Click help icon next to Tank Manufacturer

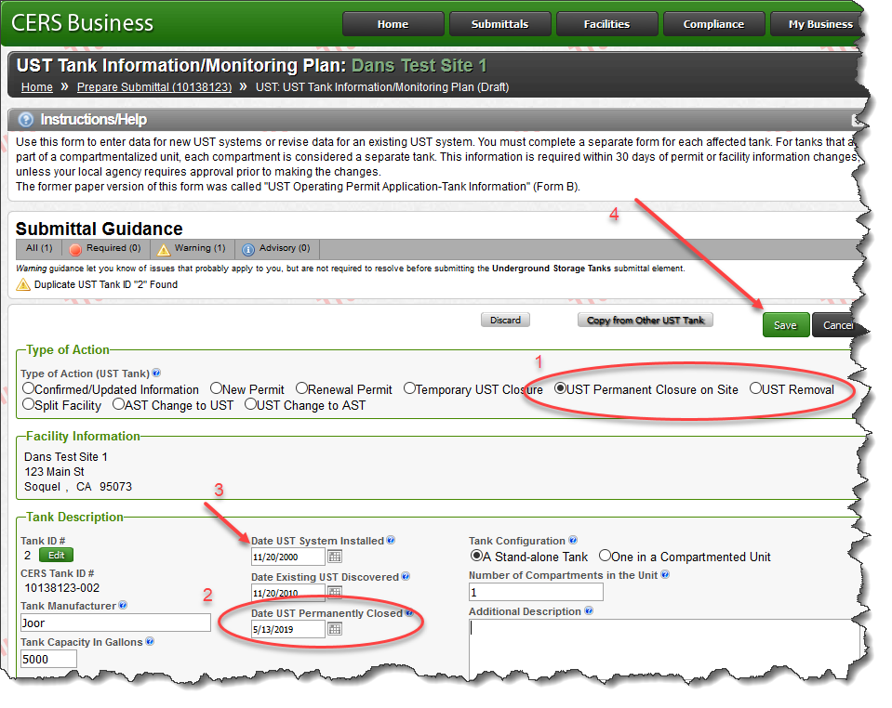click(x=123, y=606)
